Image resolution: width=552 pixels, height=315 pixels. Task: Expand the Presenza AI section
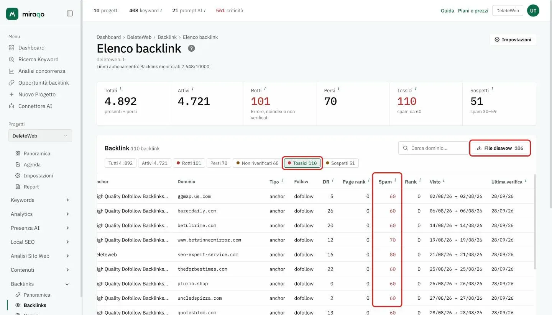40,228
